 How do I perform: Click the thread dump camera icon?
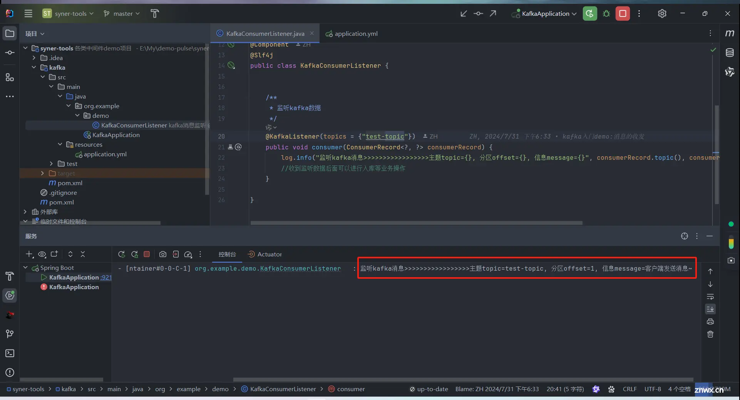point(163,254)
